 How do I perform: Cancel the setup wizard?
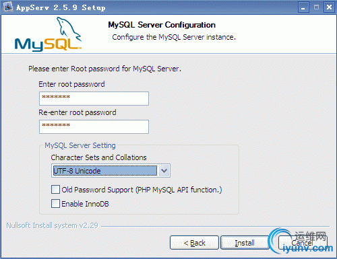point(303,243)
